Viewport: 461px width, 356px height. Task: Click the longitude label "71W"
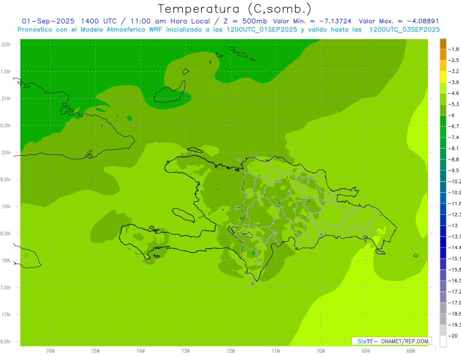click(x=275, y=351)
